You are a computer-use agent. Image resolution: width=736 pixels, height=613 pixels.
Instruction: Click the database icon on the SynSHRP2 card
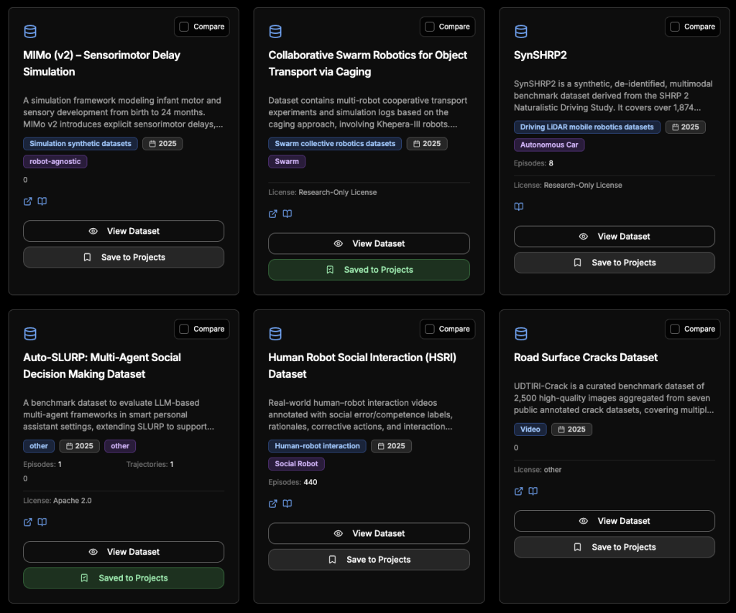click(x=521, y=32)
